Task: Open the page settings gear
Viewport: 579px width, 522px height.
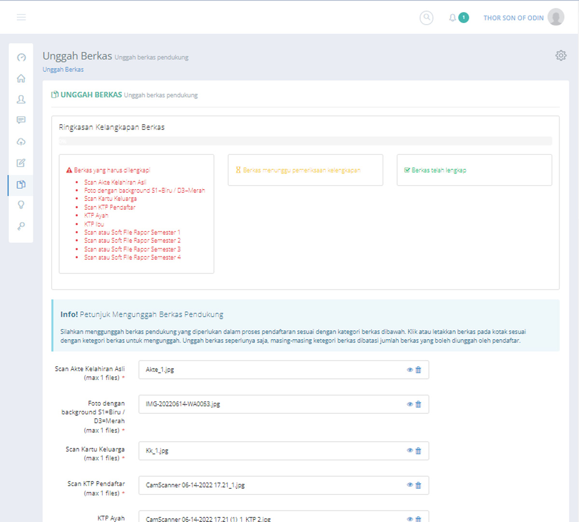Action: click(x=561, y=55)
